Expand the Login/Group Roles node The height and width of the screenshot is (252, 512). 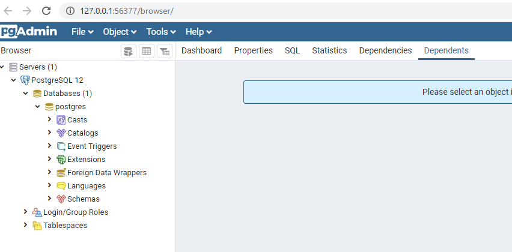[x=25, y=212]
